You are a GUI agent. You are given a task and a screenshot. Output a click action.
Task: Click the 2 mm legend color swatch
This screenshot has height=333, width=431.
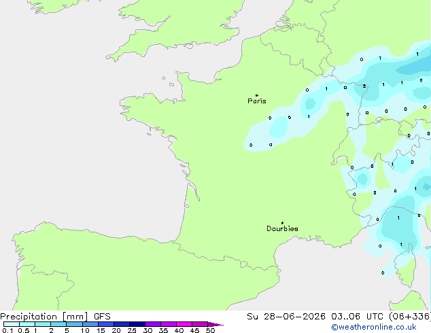coord(58,324)
